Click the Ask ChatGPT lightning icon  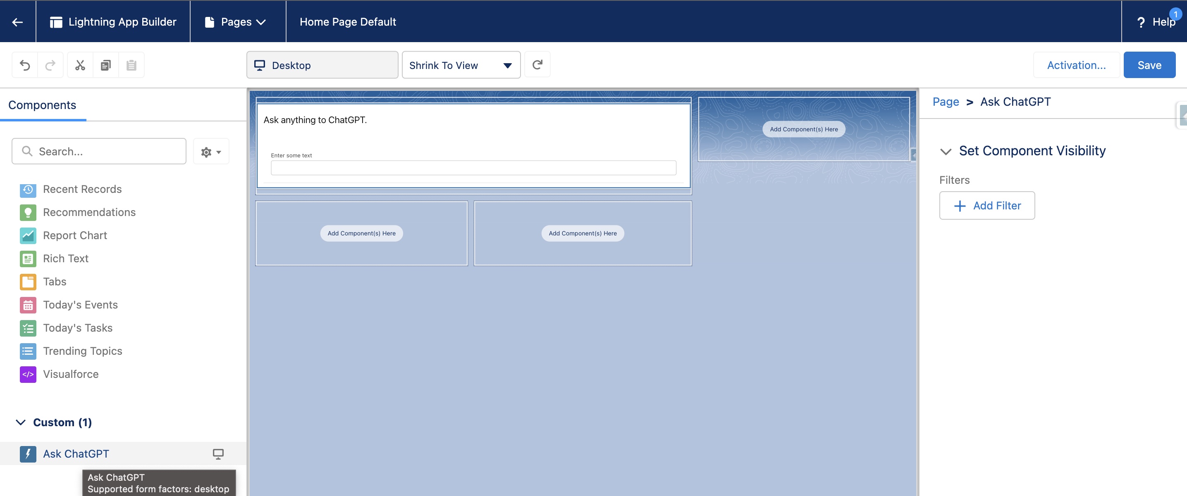pos(28,454)
